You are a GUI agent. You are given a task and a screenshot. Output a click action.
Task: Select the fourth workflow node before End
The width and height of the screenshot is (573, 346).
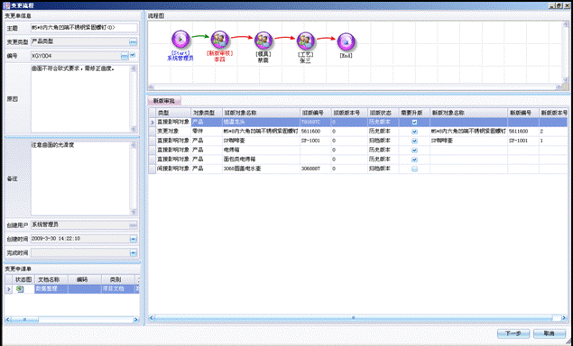click(306, 41)
